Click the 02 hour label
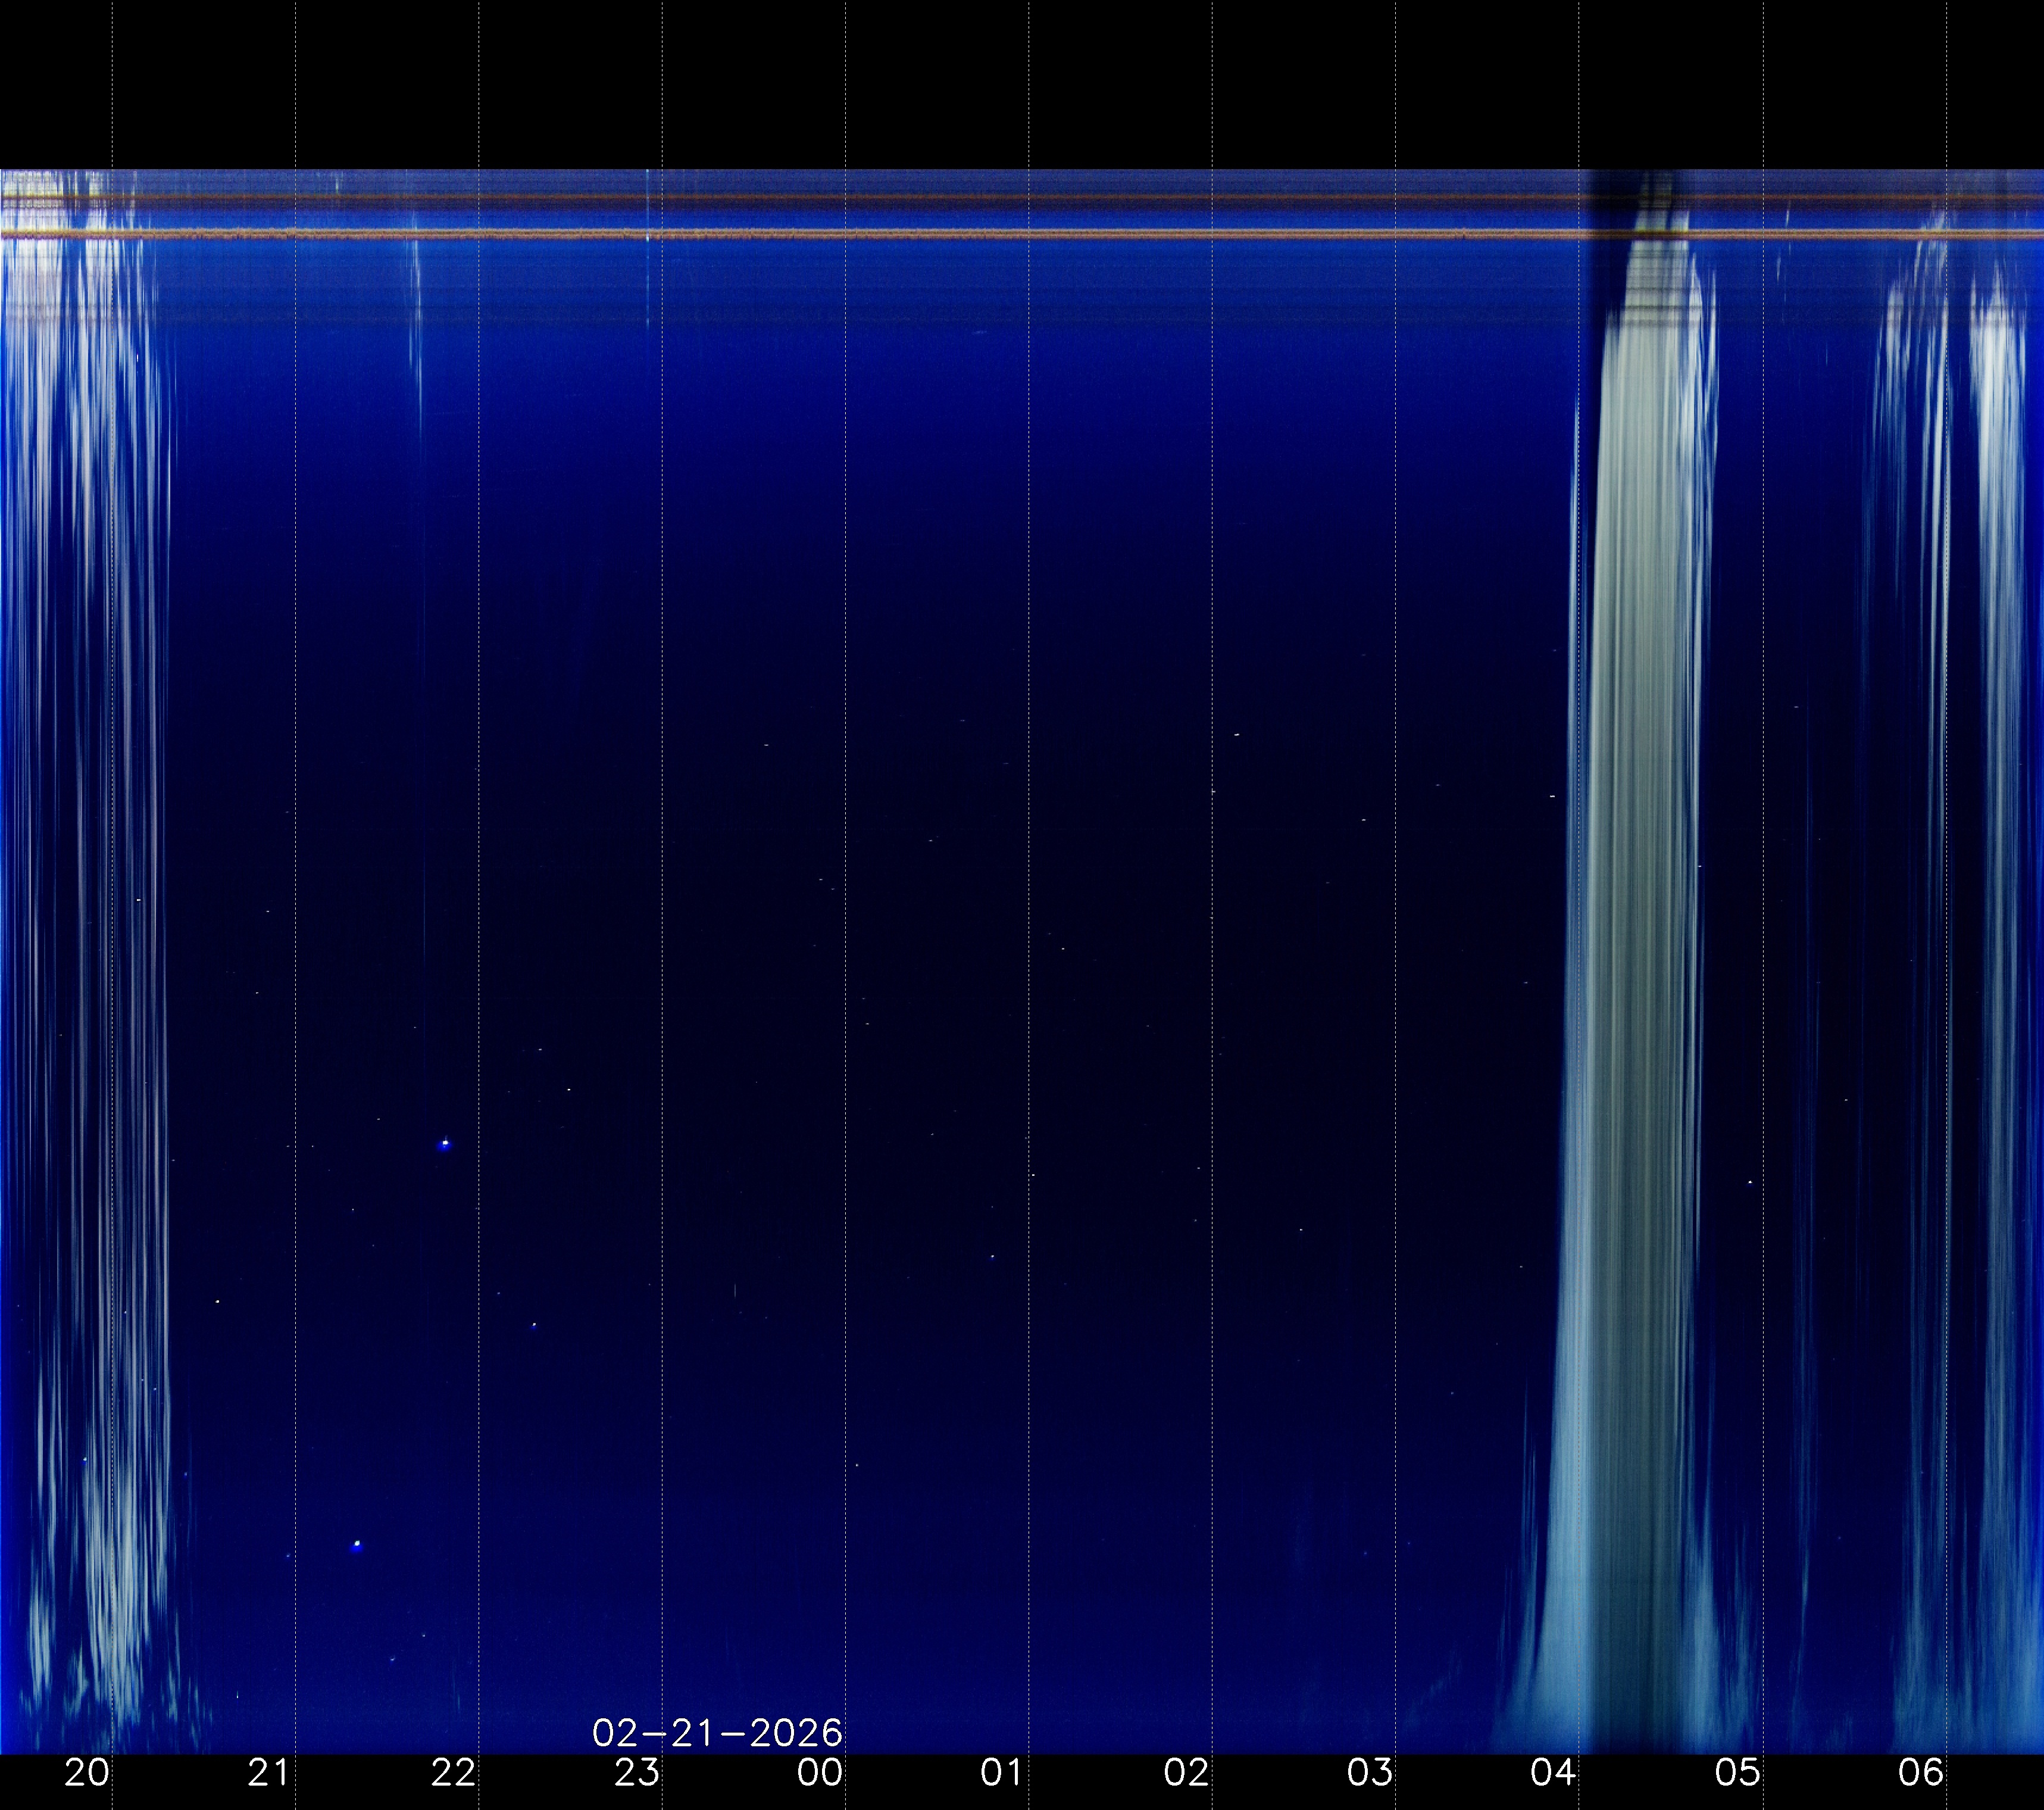Viewport: 2044px width, 1810px height. click(x=1187, y=1773)
